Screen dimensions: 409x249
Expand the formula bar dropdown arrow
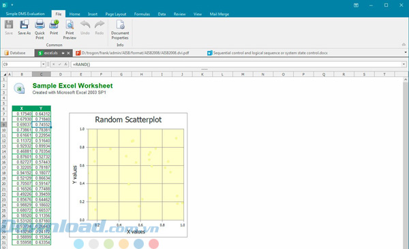[404, 65]
